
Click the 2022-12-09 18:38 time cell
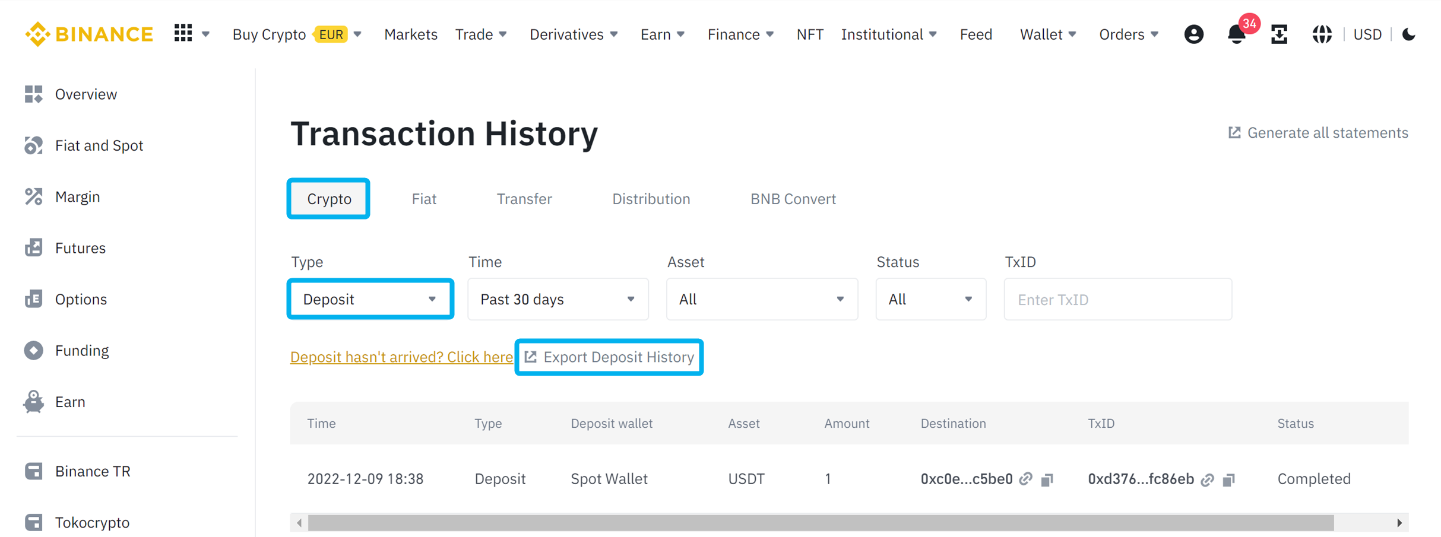click(365, 479)
